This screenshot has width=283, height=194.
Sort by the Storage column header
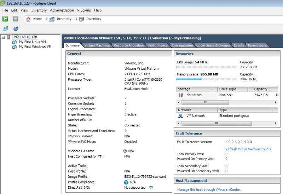(x=197, y=89)
